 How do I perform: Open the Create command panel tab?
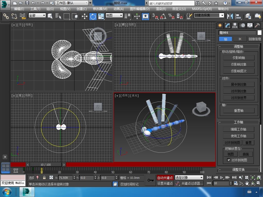tap(220, 25)
